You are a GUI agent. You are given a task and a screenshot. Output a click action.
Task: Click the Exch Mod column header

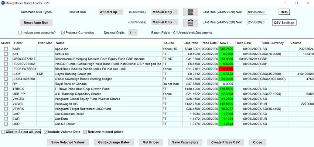click(45, 43)
